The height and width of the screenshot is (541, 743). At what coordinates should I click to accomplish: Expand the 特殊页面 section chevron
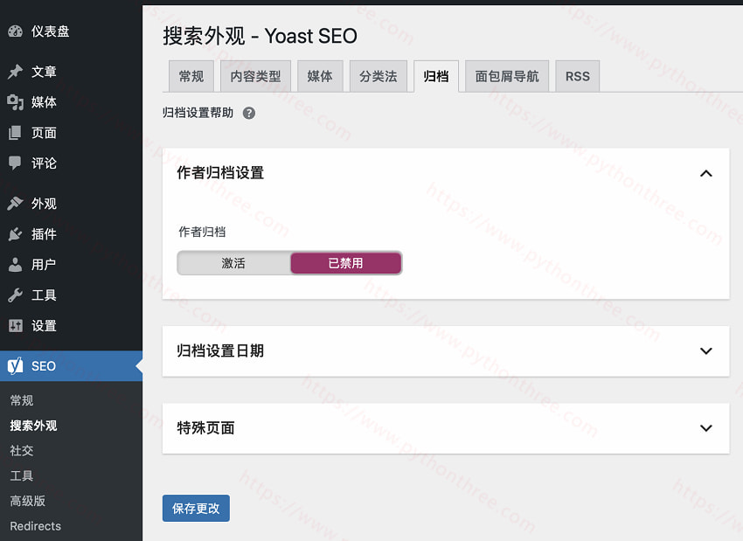706,428
